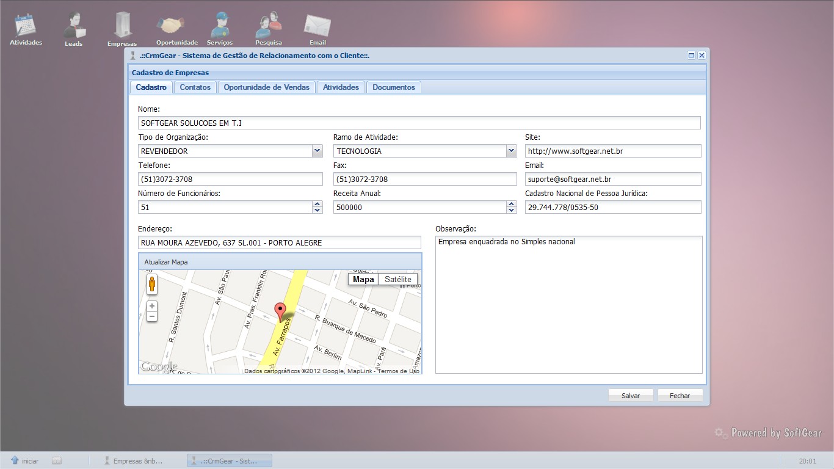Decrease Receita Anual with down arrow

pyautogui.click(x=511, y=211)
